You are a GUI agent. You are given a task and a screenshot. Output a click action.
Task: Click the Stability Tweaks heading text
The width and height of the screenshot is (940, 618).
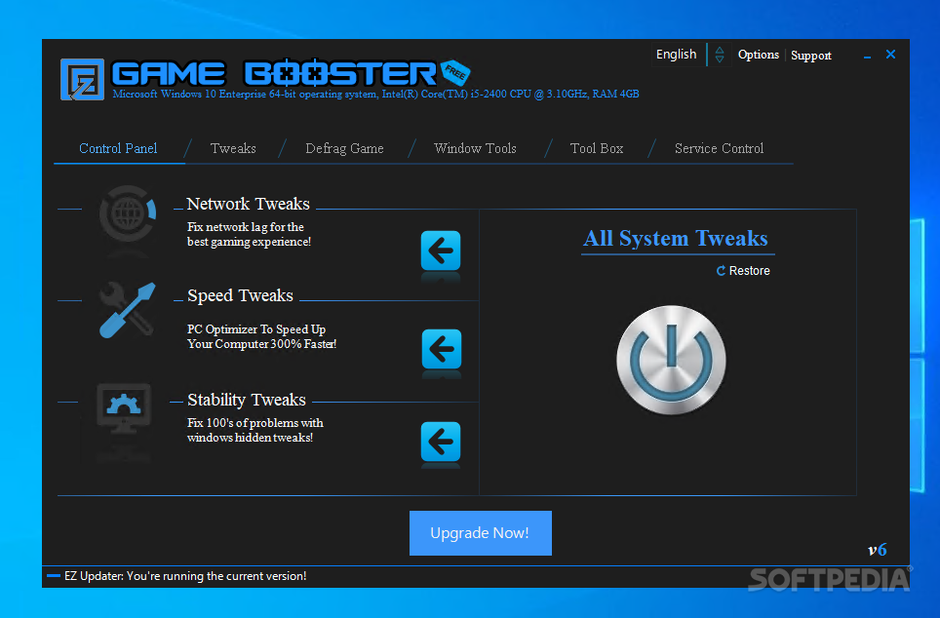(x=247, y=400)
